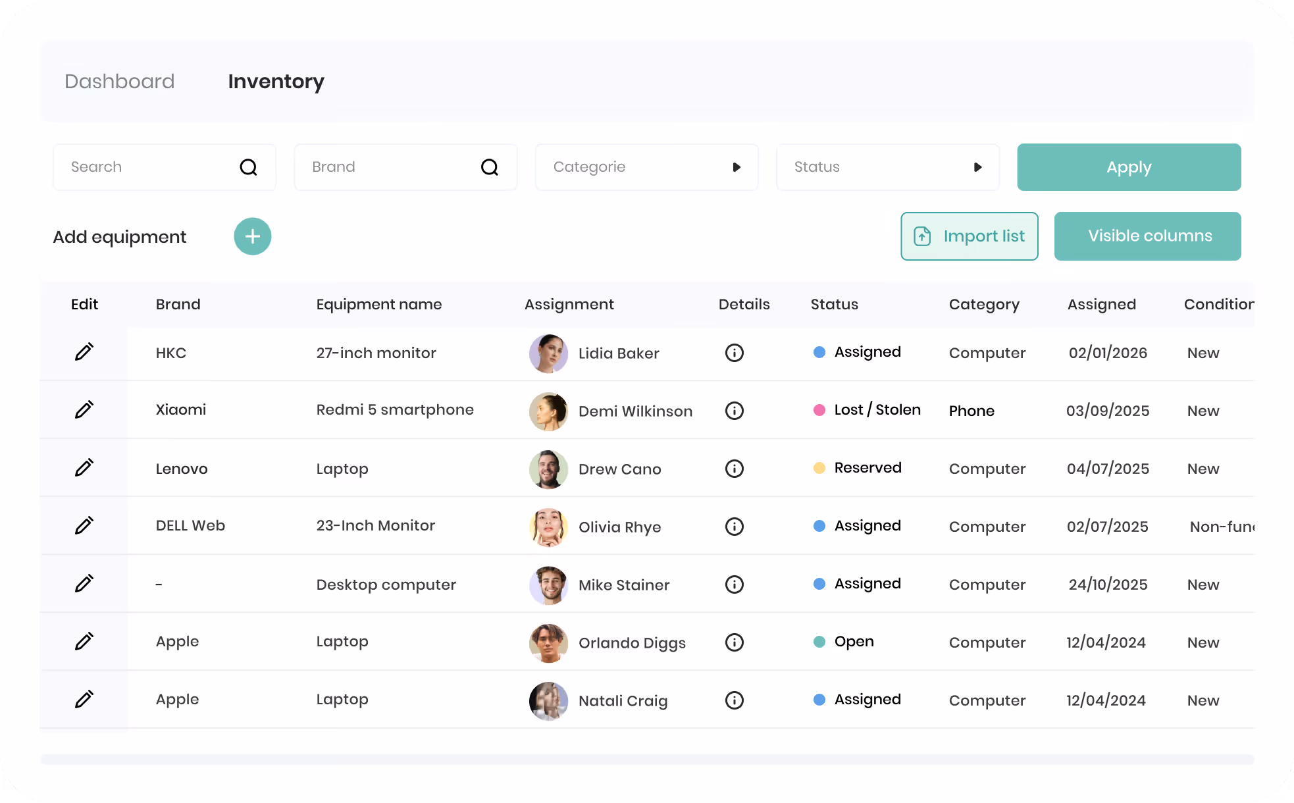Select the Inventory tab

click(276, 82)
